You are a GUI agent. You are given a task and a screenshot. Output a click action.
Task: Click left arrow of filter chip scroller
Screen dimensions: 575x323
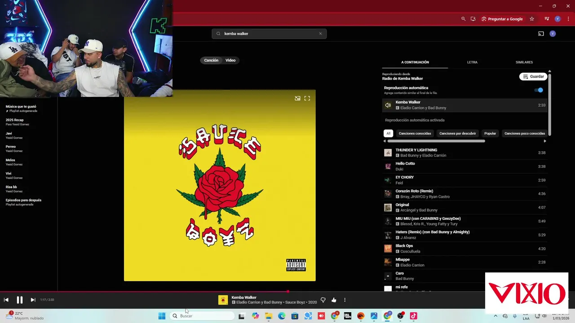point(385,141)
